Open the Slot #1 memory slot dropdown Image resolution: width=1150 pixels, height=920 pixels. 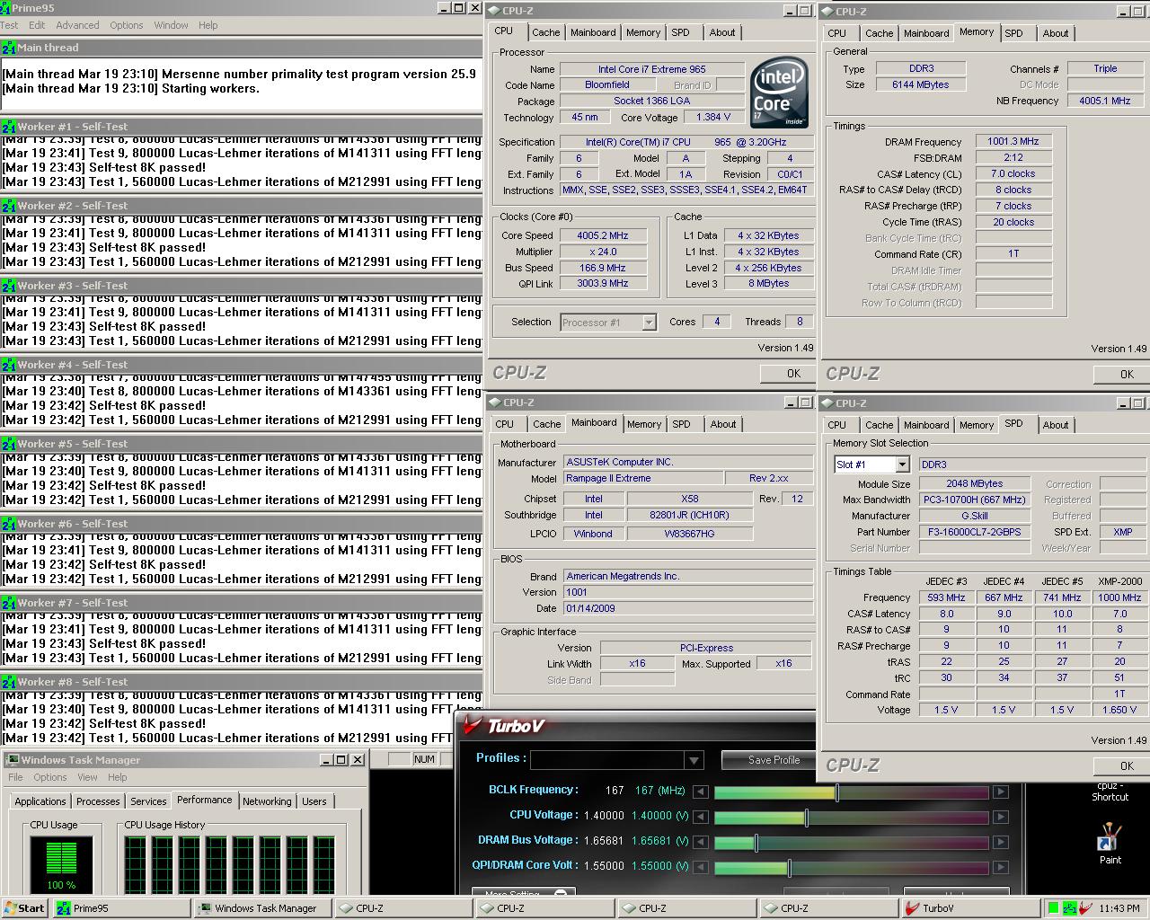pos(902,464)
